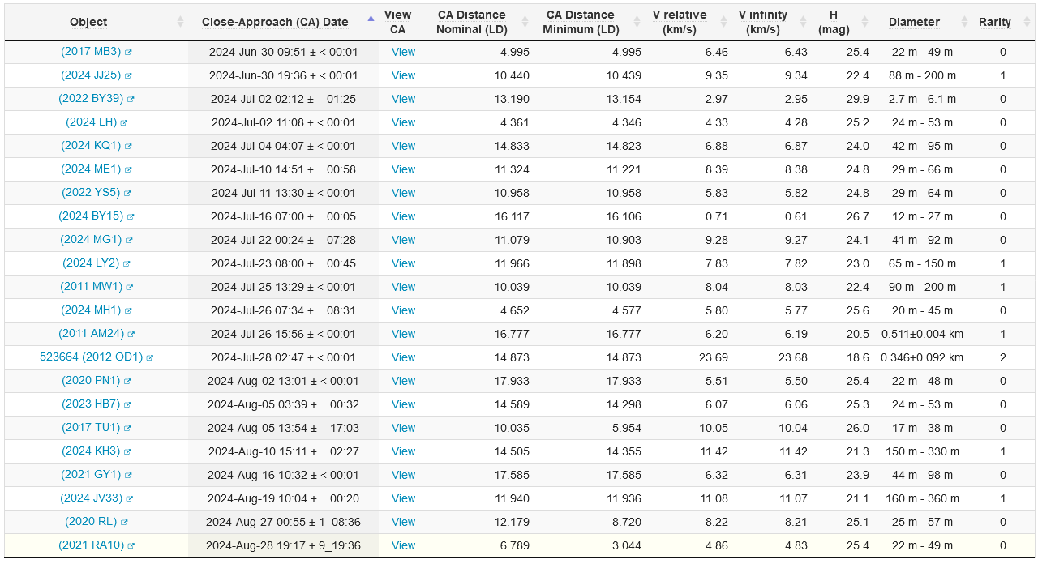View close approach for 2024-Aug-10 15:11
This screenshot has height=564, width=1038.
(x=403, y=451)
